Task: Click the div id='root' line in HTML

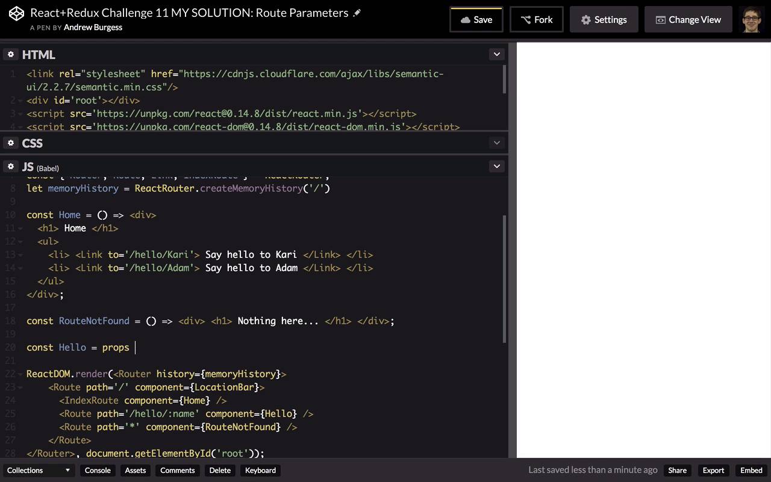Action: 83,101
